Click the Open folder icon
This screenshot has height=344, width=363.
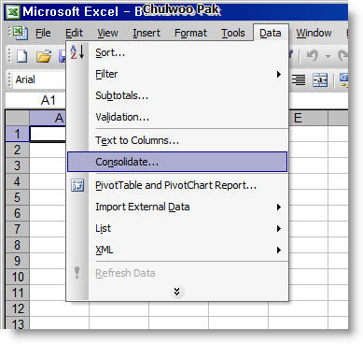tap(44, 56)
